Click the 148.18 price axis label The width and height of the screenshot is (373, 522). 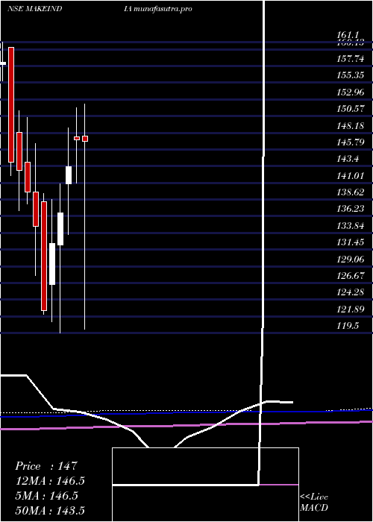pos(350,126)
